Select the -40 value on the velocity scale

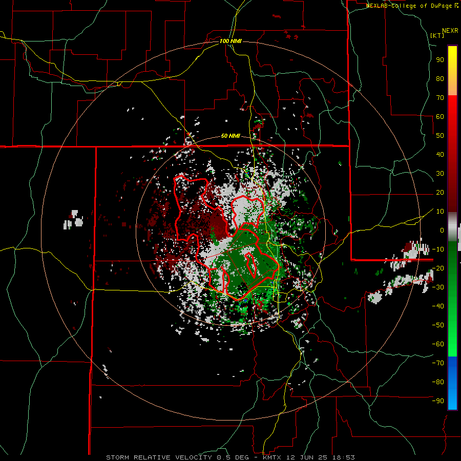[x=438, y=306]
